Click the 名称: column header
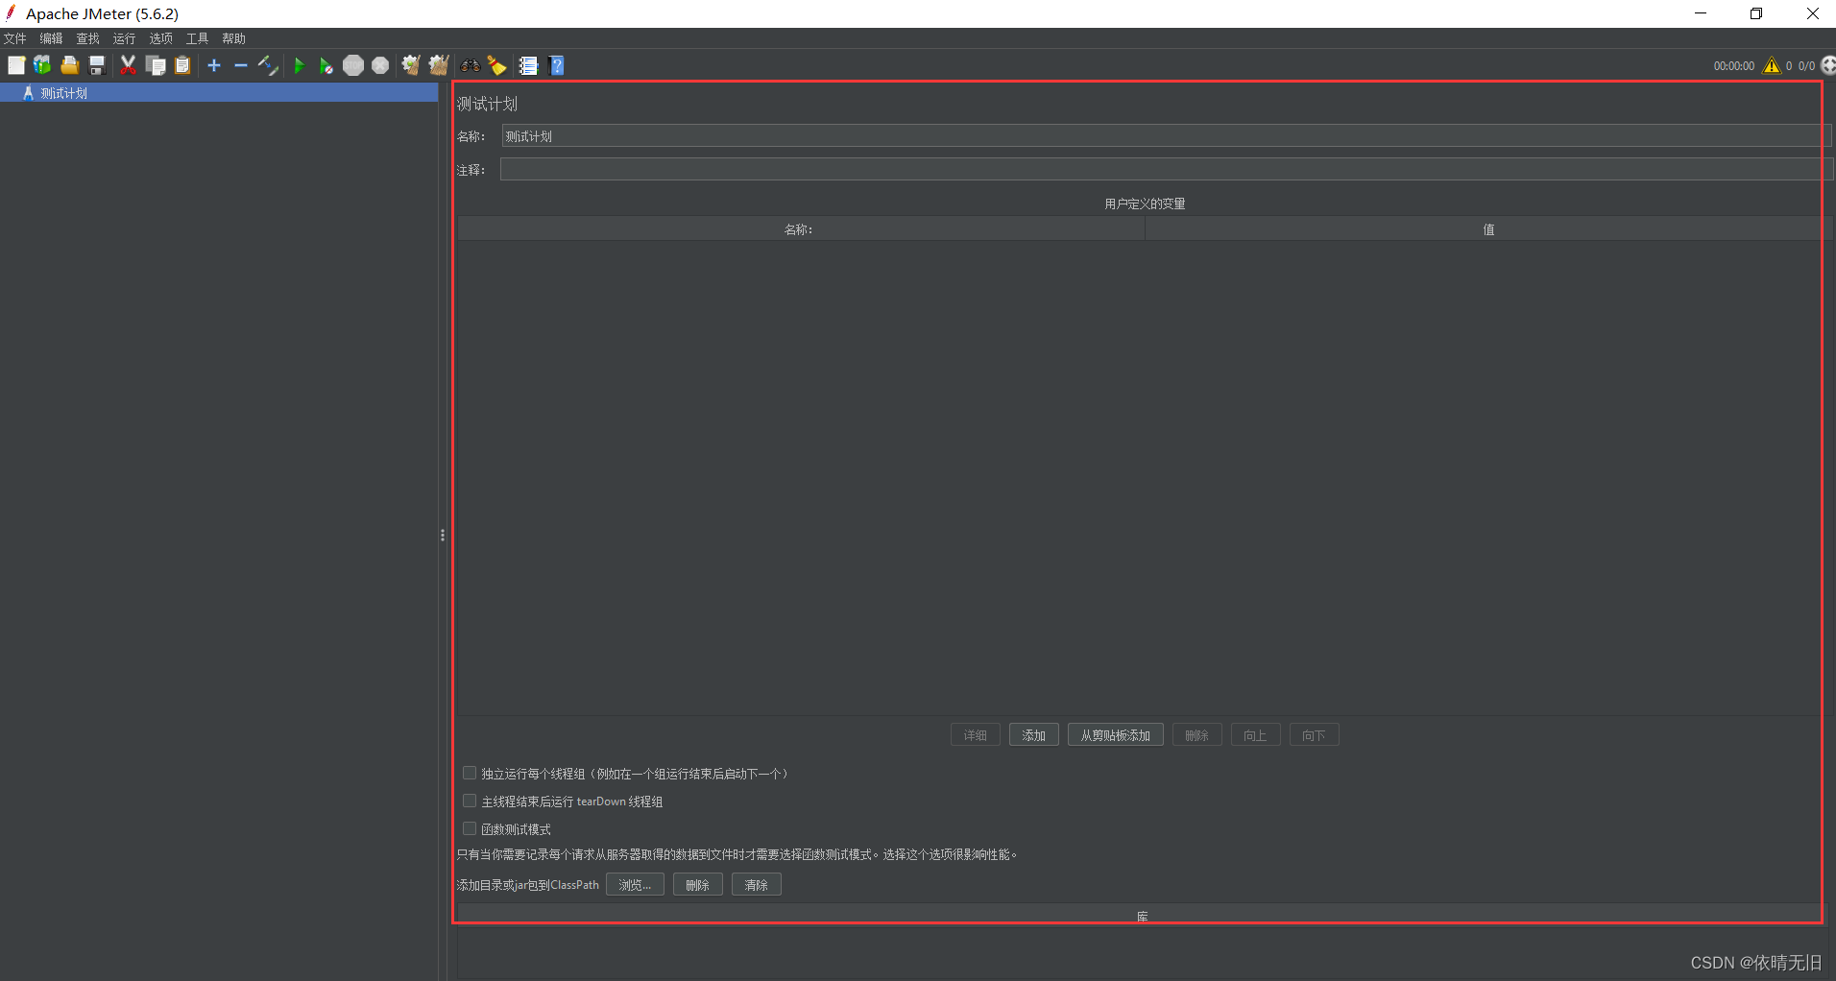Image resolution: width=1836 pixels, height=981 pixels. coord(801,229)
